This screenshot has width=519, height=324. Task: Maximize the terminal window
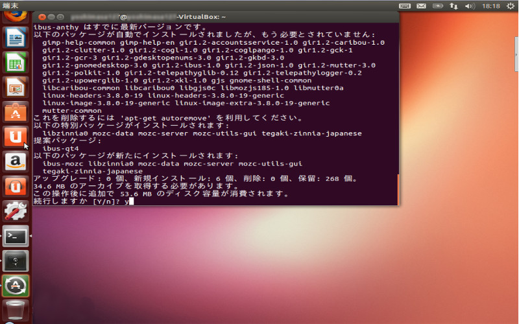click(60, 17)
